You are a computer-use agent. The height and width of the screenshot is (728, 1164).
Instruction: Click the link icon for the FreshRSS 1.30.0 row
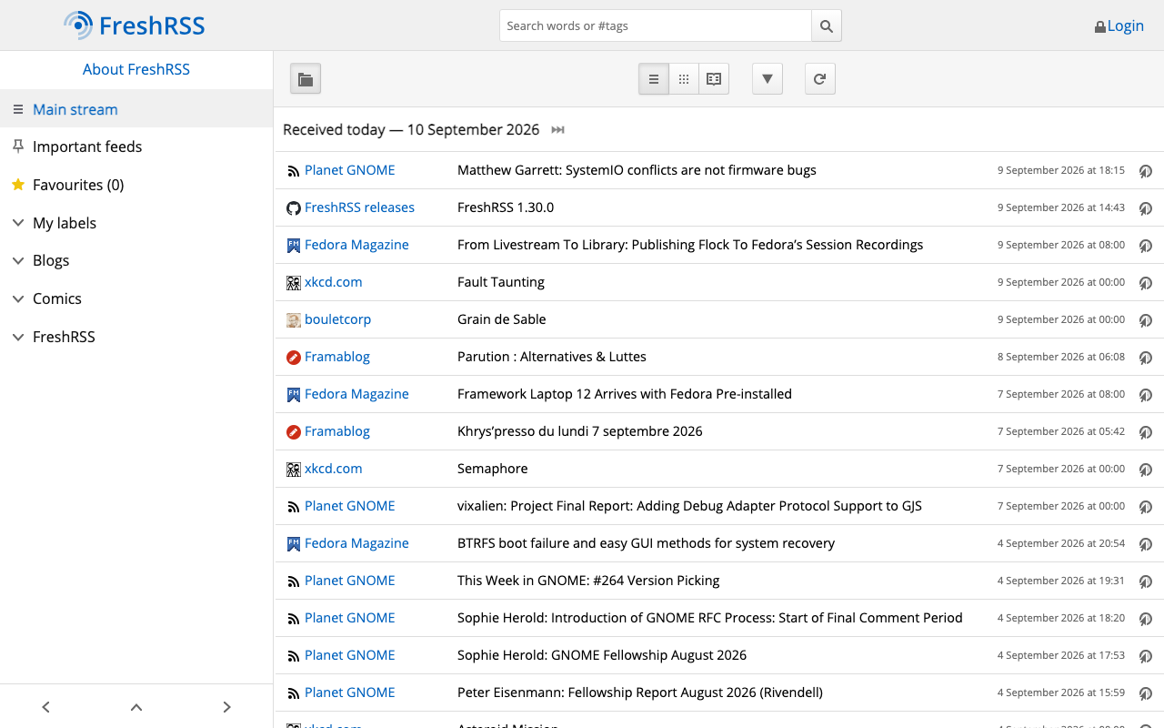[x=1146, y=208]
